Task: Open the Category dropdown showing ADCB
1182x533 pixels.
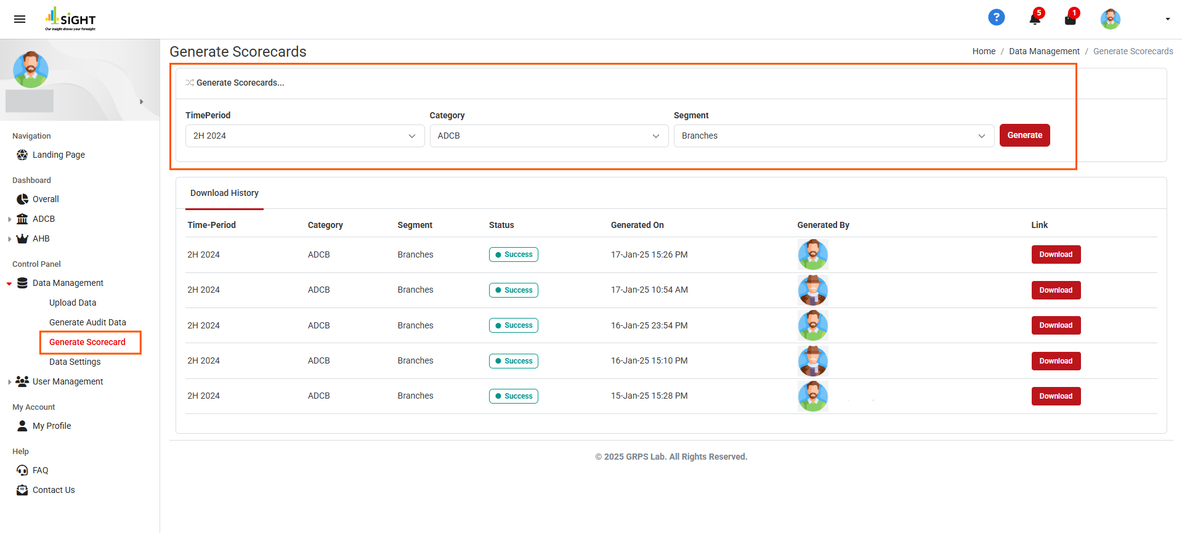Action: pos(549,136)
